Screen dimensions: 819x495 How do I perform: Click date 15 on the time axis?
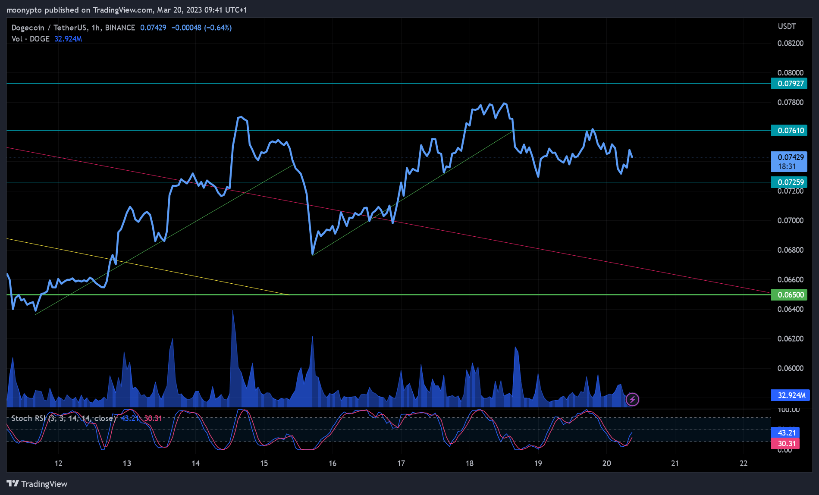point(264,463)
